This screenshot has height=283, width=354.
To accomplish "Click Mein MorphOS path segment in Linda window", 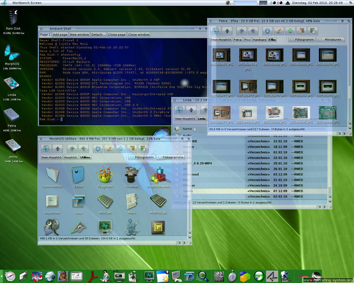I will [185, 119].
